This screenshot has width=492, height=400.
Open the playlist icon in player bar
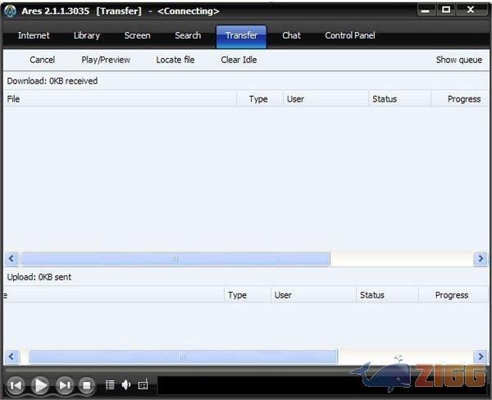[110, 385]
